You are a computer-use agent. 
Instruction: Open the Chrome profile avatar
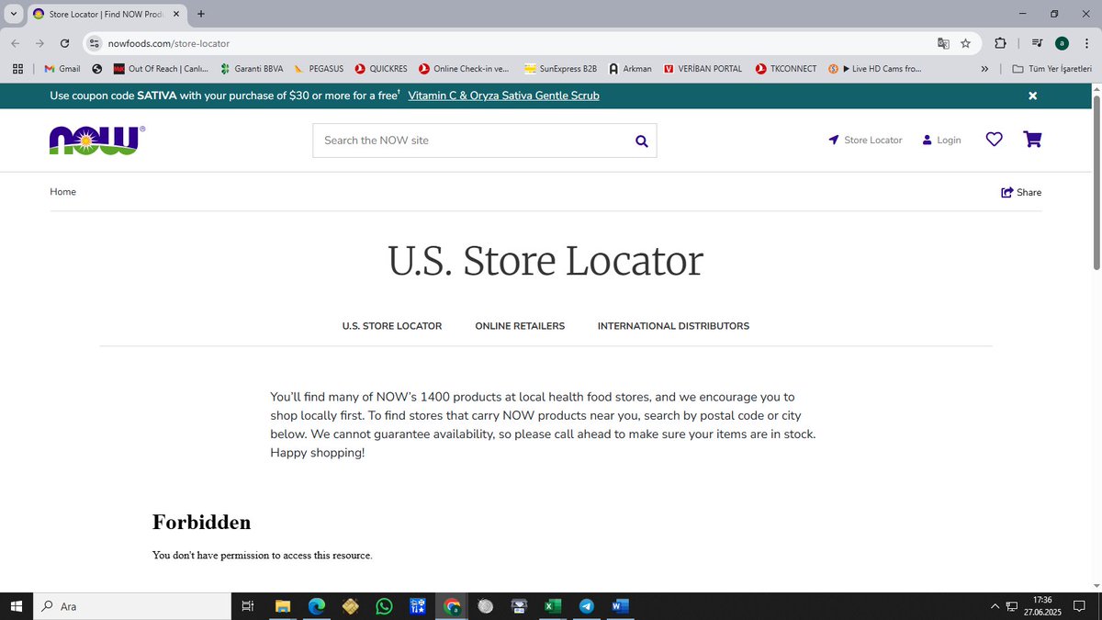coord(1062,43)
